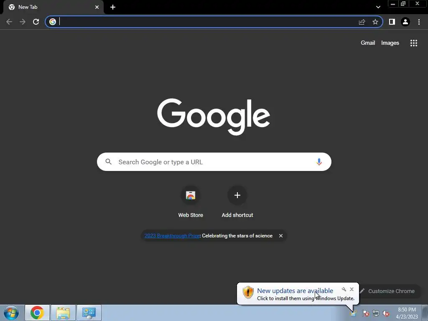Open Images link
Viewport: 428px width, 321px height.
[x=390, y=43]
